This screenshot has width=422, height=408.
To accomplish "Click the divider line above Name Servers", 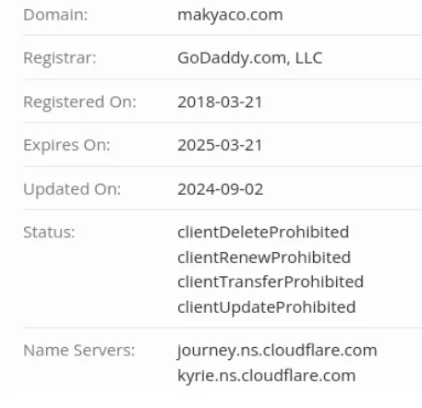I will (x=223, y=328).
